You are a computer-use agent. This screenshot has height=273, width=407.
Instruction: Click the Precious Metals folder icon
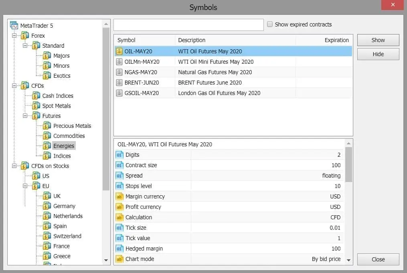coord(47,126)
